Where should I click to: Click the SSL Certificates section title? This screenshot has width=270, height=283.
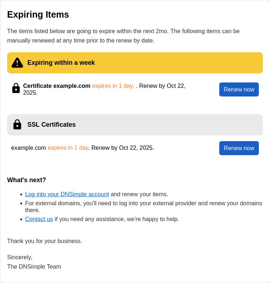pos(51,125)
